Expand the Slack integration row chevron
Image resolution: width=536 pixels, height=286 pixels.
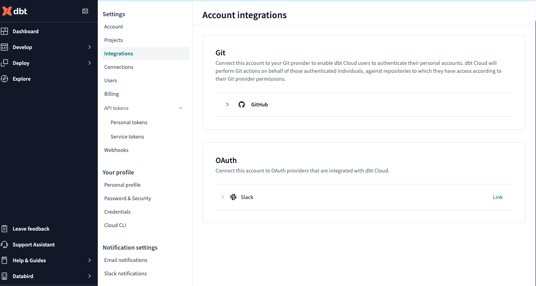pyautogui.click(x=223, y=197)
